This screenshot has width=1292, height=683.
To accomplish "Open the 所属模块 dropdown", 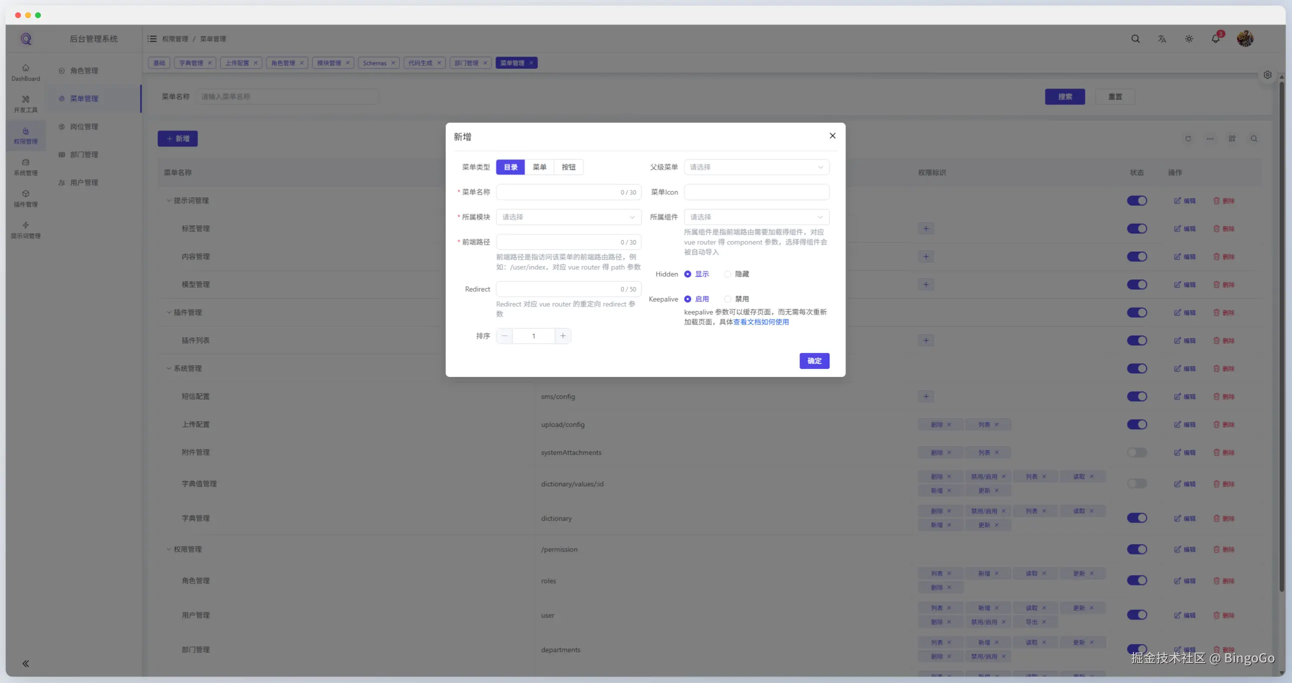I will 568,217.
